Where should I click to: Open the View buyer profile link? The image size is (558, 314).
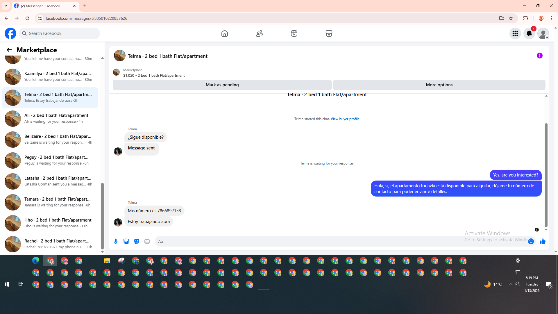pos(345,119)
